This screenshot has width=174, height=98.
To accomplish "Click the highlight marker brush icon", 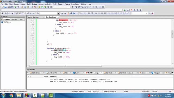I will [68, 13].
